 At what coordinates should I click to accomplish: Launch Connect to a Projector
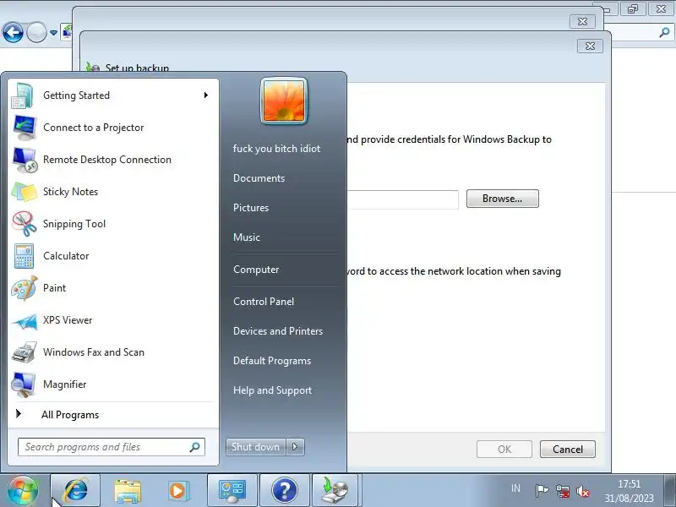click(113, 128)
